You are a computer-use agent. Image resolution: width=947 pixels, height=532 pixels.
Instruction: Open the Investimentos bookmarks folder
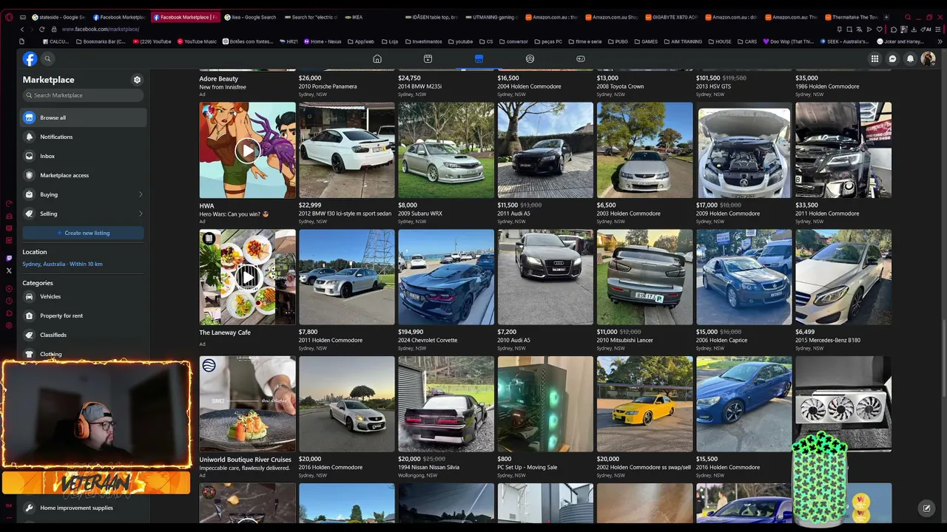[422, 41]
